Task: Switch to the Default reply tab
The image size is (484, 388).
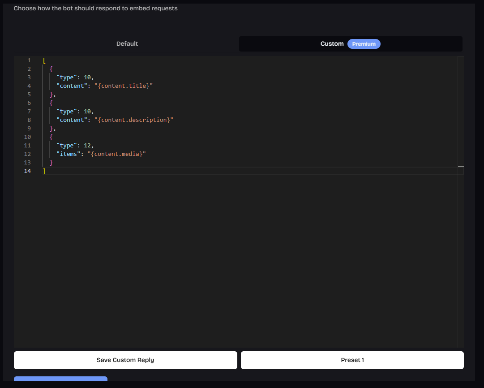Action: pos(127,44)
